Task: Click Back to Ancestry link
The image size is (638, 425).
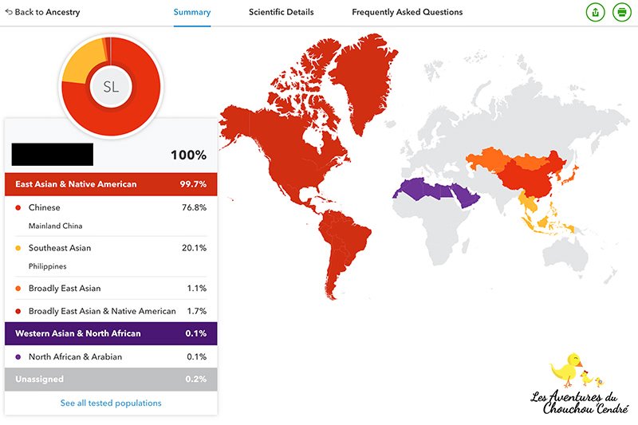Action: pyautogui.click(x=43, y=12)
